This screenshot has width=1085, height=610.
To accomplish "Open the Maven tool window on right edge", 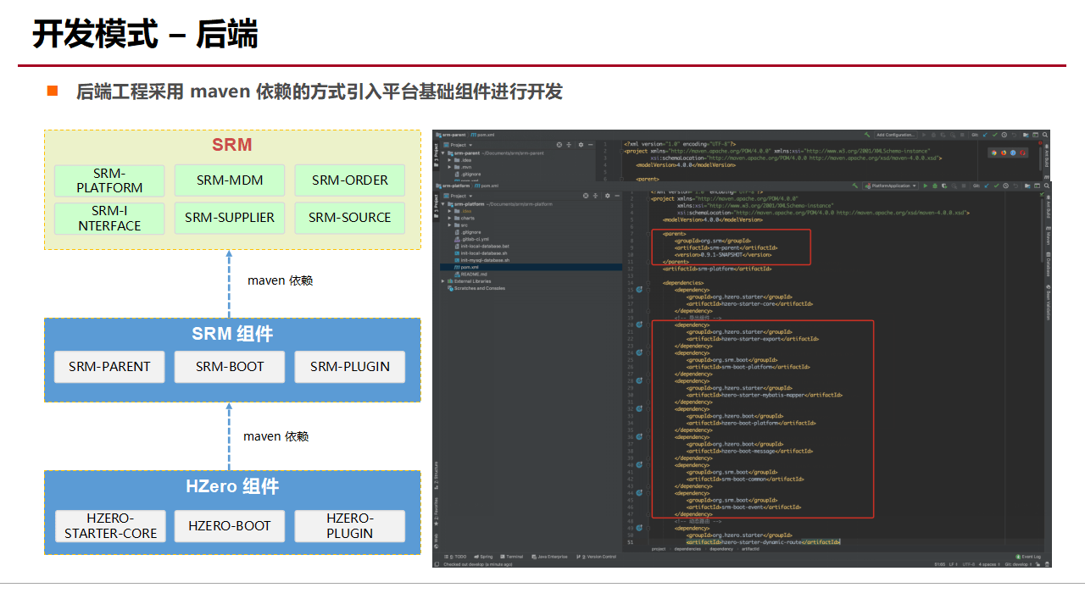I will (x=1048, y=237).
